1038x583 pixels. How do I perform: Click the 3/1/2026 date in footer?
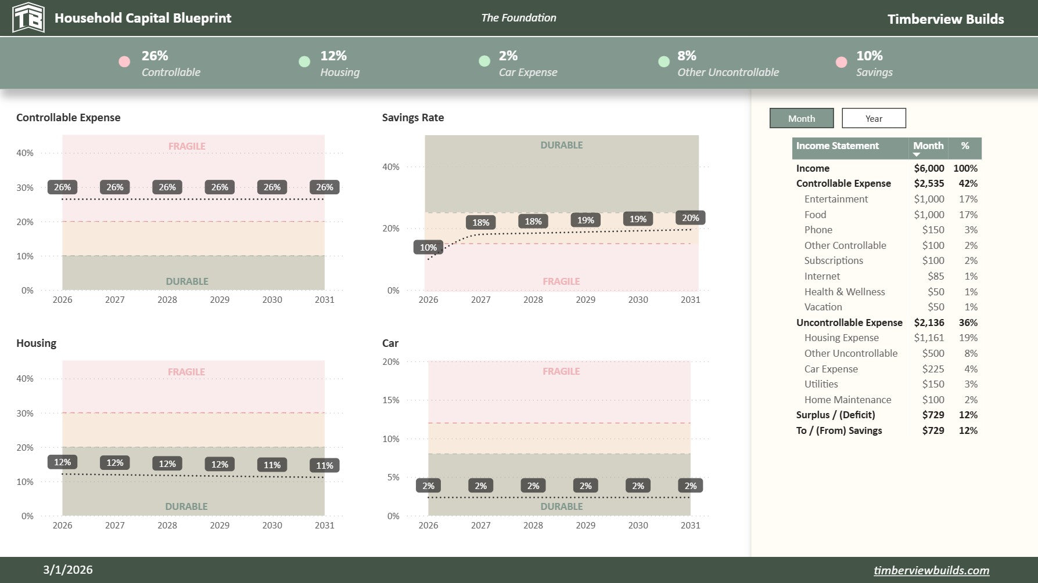tap(68, 570)
